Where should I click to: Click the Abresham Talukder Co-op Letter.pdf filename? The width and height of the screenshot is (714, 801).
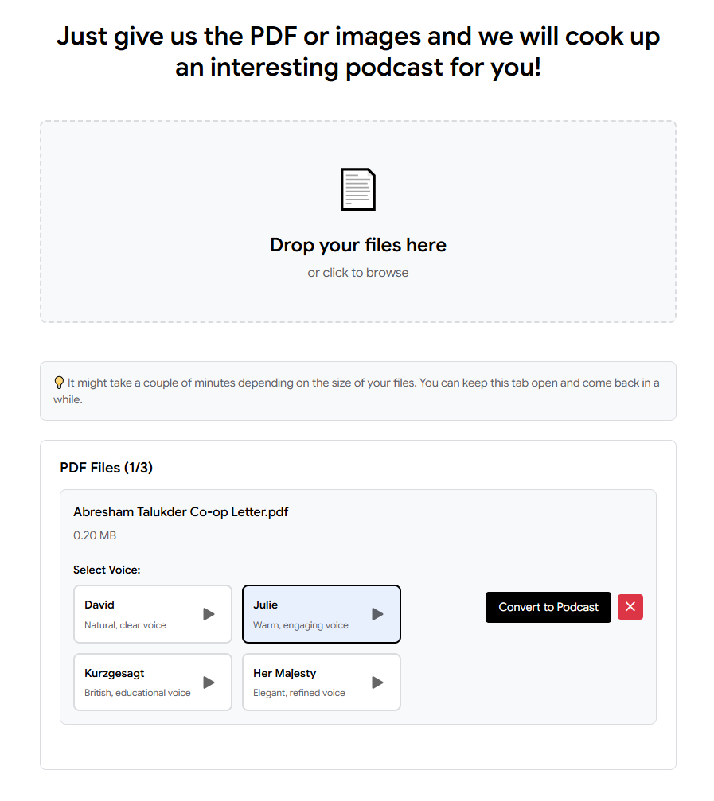(x=181, y=512)
